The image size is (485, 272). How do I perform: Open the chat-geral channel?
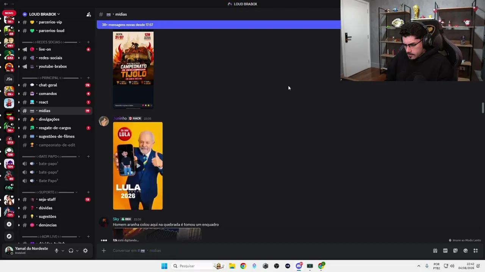pos(56,85)
